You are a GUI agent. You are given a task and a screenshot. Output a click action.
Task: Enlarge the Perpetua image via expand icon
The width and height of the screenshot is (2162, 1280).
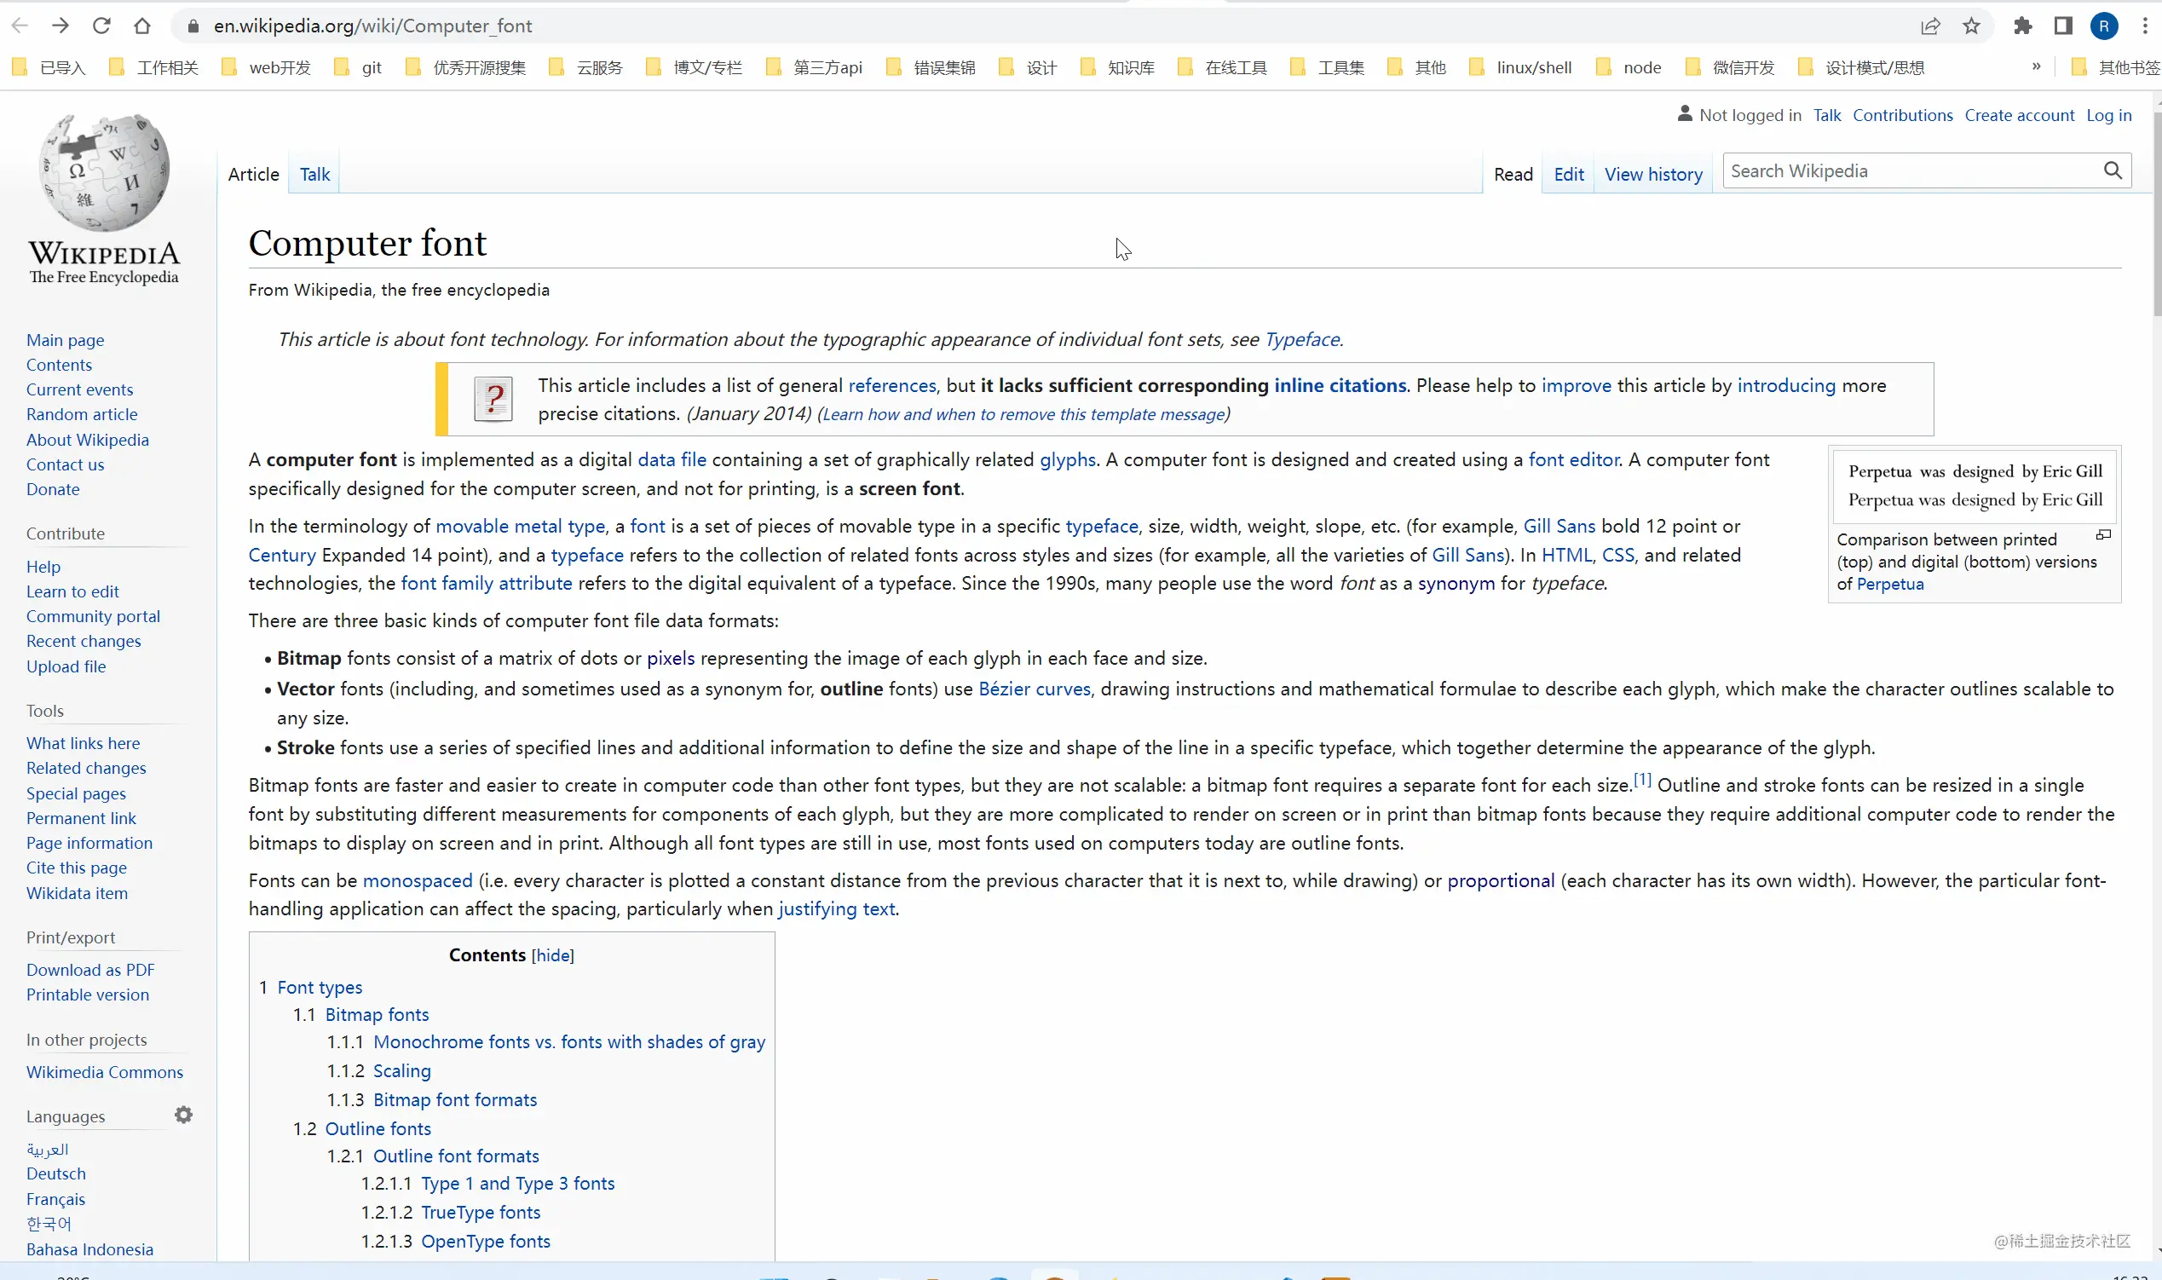click(x=2103, y=535)
